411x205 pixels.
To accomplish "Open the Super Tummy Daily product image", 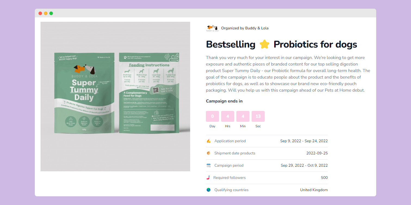I will [x=115, y=97].
